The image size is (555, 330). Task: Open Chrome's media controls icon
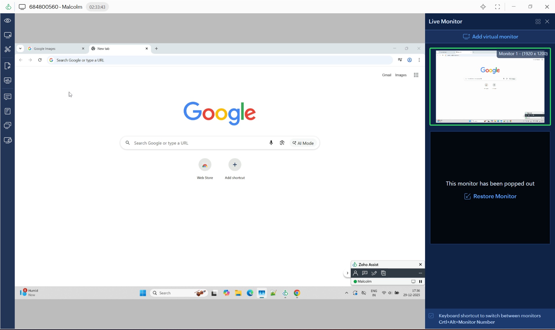(400, 60)
